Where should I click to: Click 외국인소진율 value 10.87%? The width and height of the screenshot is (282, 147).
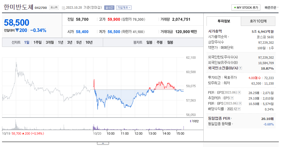[x=267, y=68]
